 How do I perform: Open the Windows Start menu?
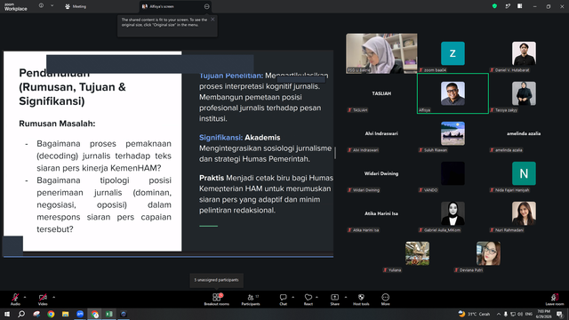click(x=7, y=314)
